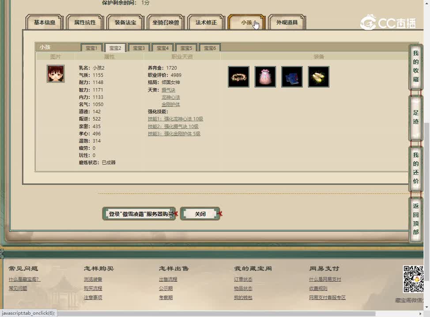The height and width of the screenshot is (317, 430).
Task: Click the golden shoes equipment icon
Action: 319,77
